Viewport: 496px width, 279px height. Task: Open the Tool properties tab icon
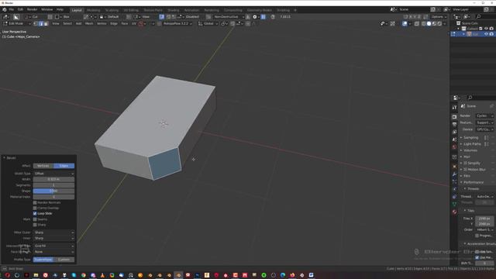tap(455, 108)
